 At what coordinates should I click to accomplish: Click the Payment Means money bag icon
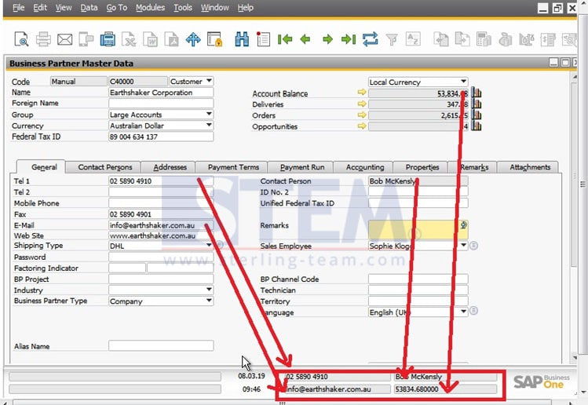coord(505,39)
